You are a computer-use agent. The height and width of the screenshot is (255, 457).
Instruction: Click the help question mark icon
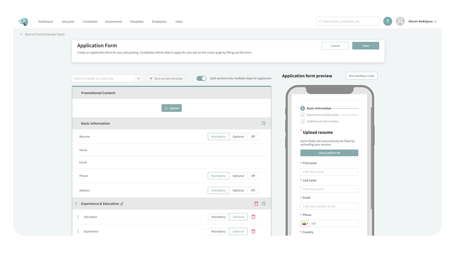(x=388, y=21)
